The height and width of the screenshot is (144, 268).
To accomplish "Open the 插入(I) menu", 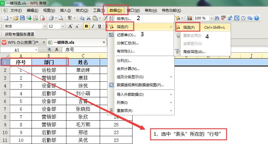I will (65, 10).
